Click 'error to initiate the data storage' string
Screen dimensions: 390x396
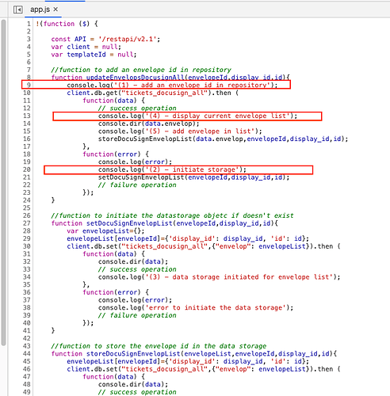(216, 307)
